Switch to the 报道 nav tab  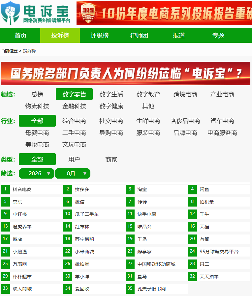[179, 35]
